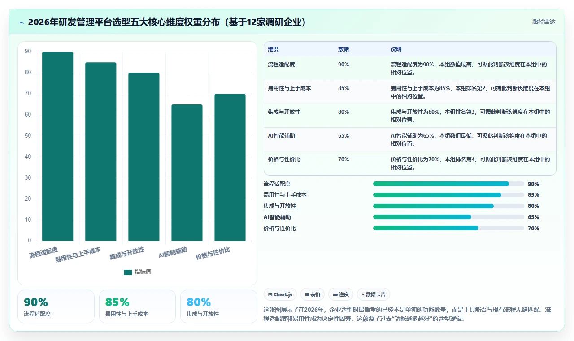The height and width of the screenshot is (341, 574).
Task: Click the 数据卡片 sparkle icon
Action: (x=363, y=294)
